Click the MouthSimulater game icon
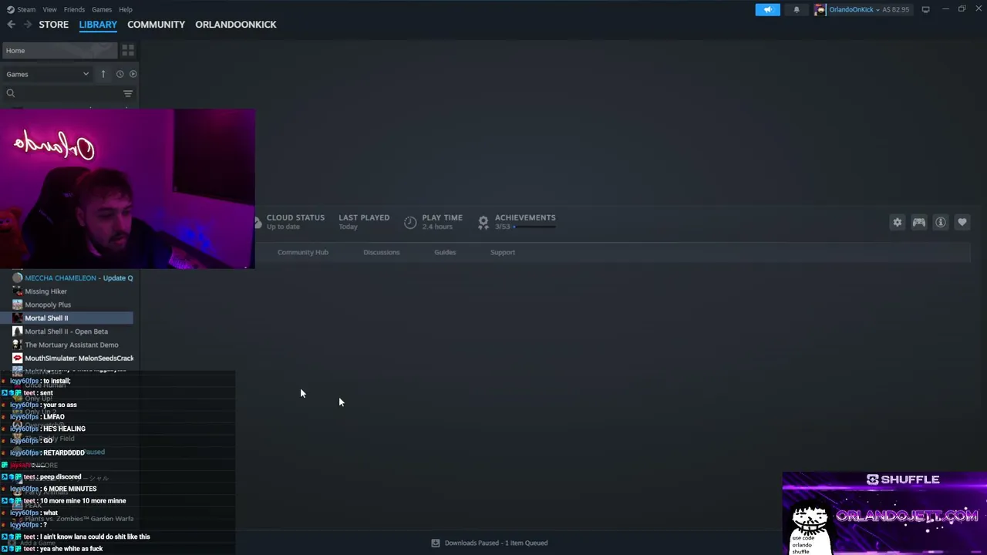Screen dimensions: 987x555 tap(18, 358)
